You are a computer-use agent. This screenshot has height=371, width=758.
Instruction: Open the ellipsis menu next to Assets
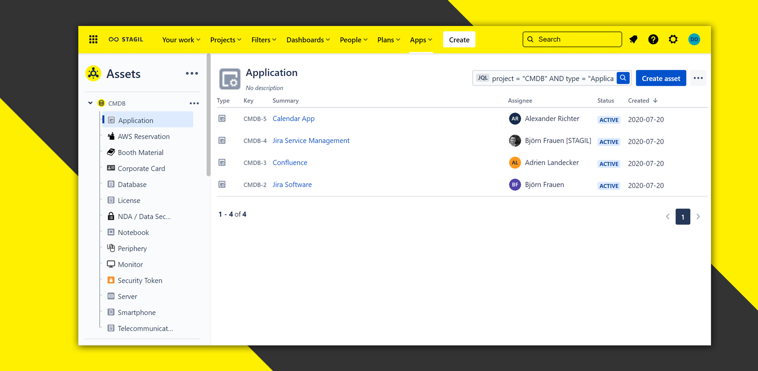(192, 73)
